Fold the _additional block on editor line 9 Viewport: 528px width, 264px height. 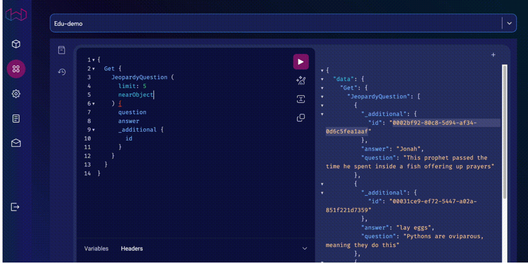coord(94,130)
